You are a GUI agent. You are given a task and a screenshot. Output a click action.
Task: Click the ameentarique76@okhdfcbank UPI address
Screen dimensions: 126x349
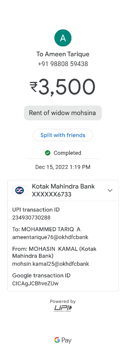click(x=50, y=237)
